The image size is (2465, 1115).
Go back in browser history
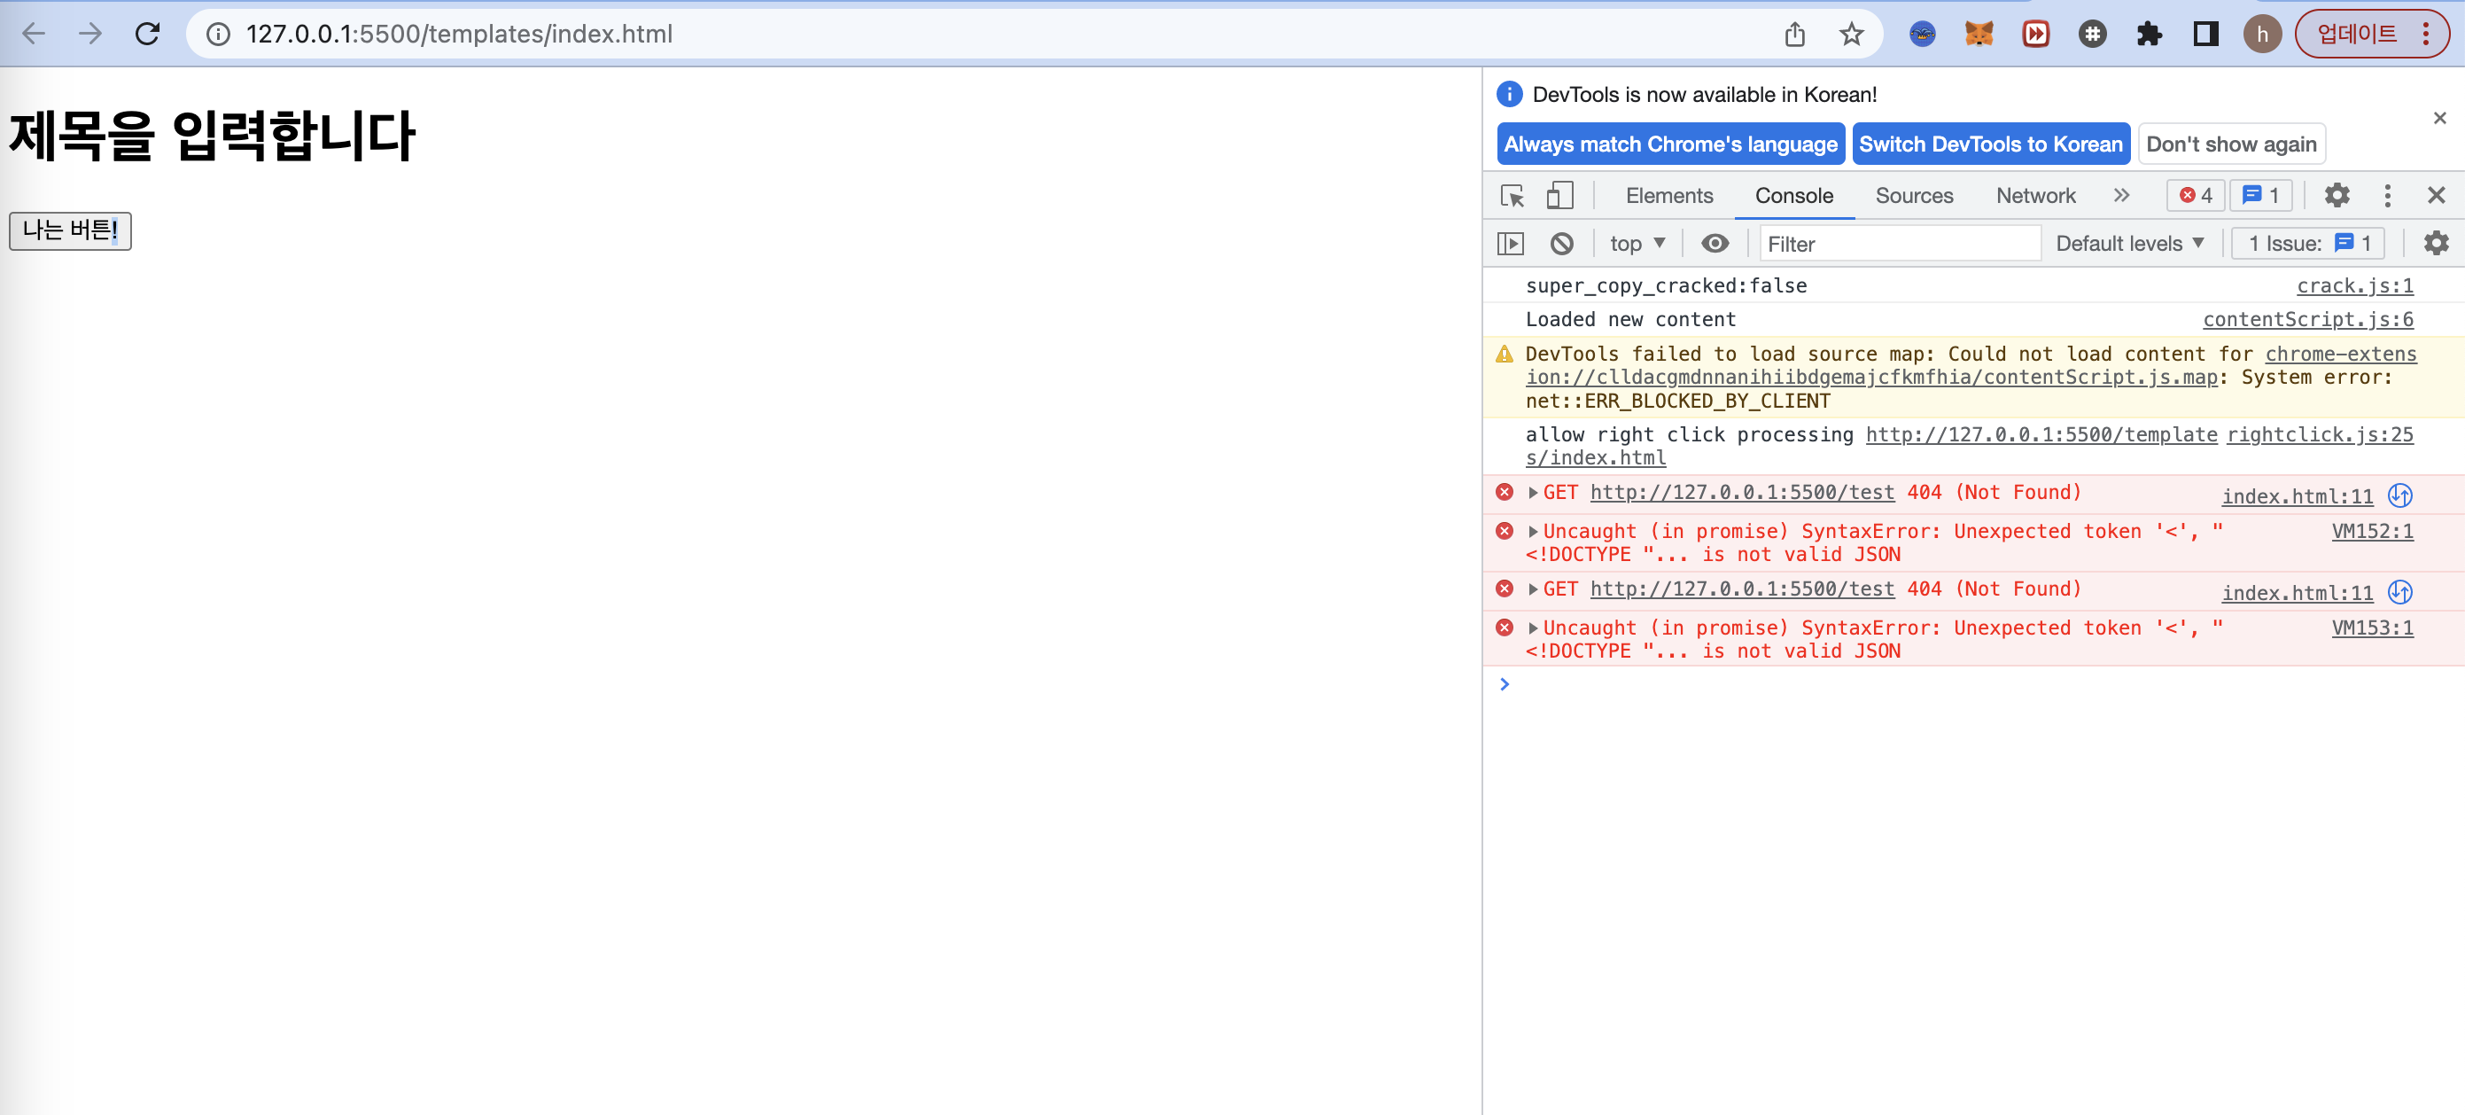[x=34, y=35]
